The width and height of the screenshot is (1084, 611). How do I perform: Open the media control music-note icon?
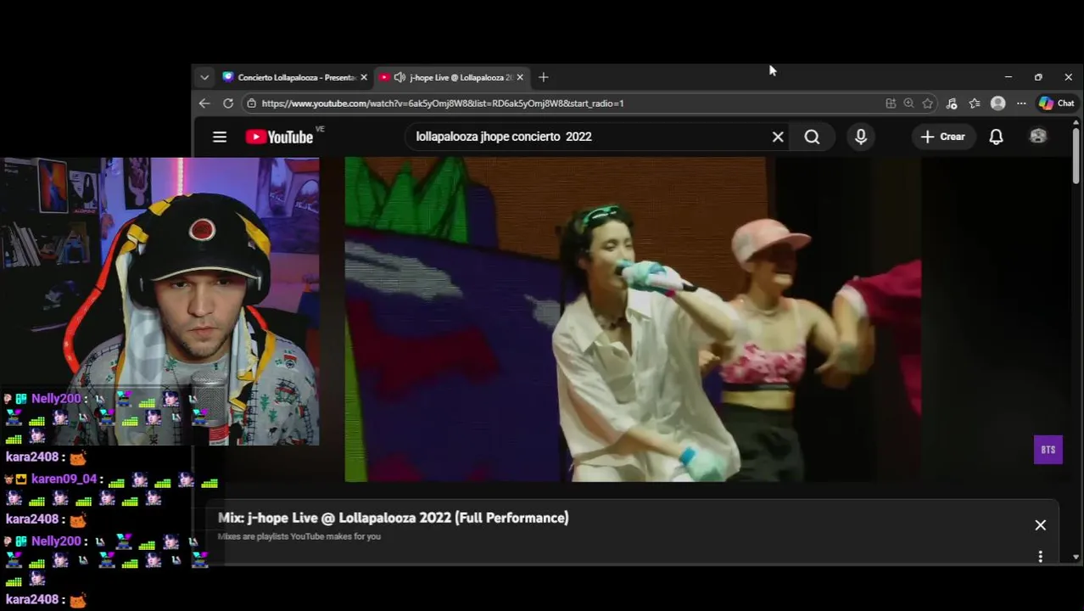pos(952,104)
